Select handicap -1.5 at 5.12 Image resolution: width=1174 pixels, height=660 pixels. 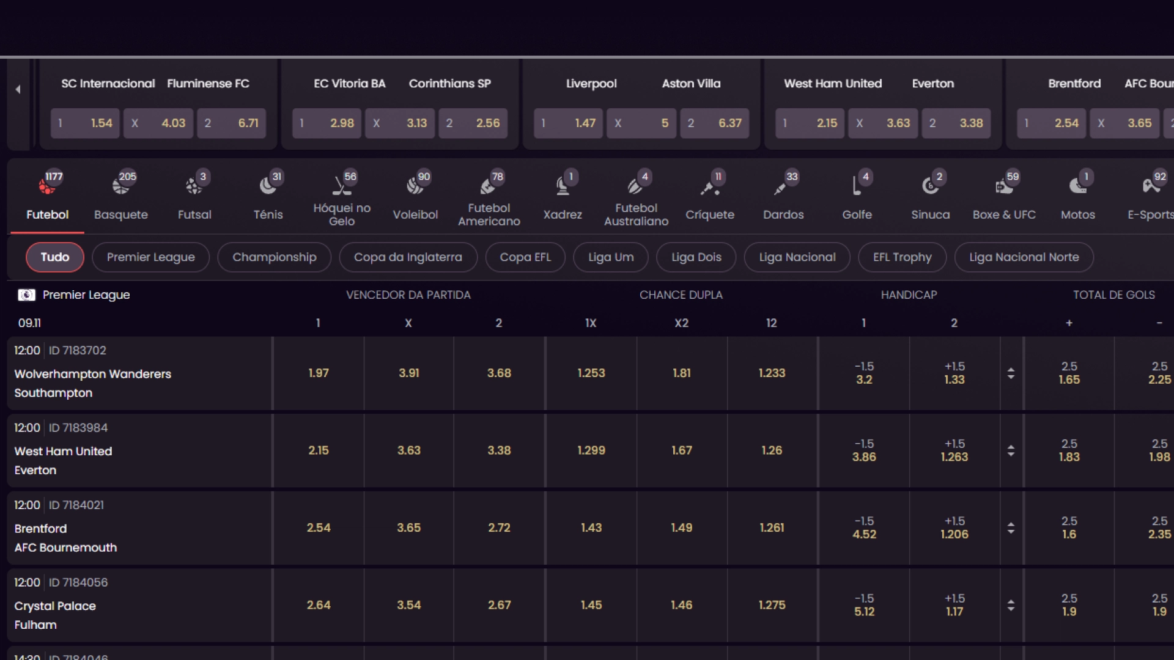pos(864,606)
